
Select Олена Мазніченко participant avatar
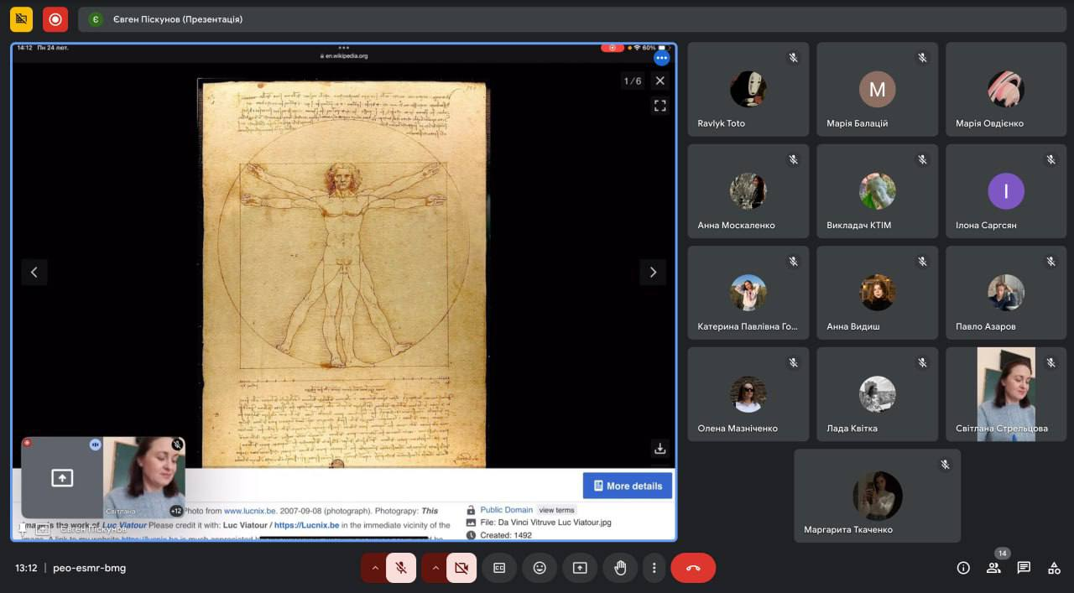click(748, 393)
